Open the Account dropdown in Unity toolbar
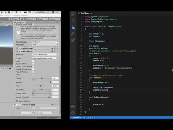Screen dimensions: 173x130 tap(31, 19)
